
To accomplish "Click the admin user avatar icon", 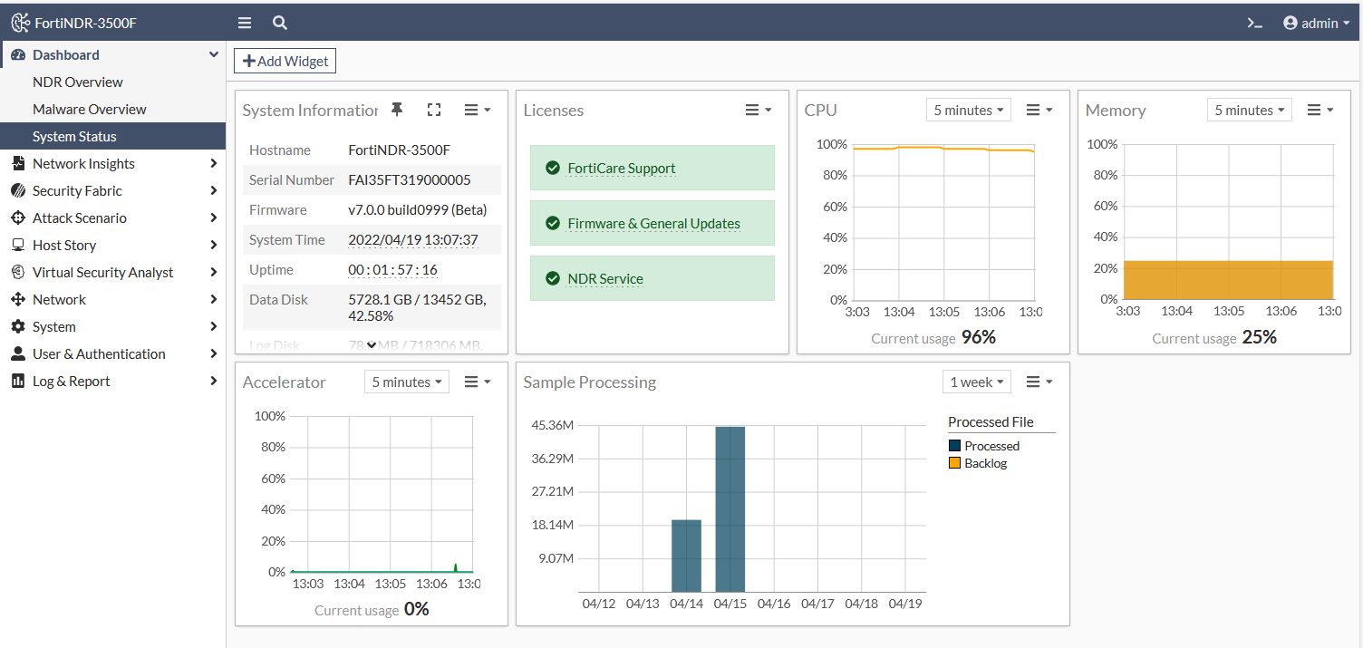I will pyautogui.click(x=1290, y=23).
